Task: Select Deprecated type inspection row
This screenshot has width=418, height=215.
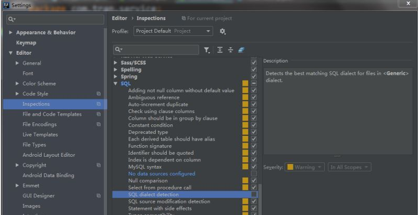Action: tap(185, 132)
